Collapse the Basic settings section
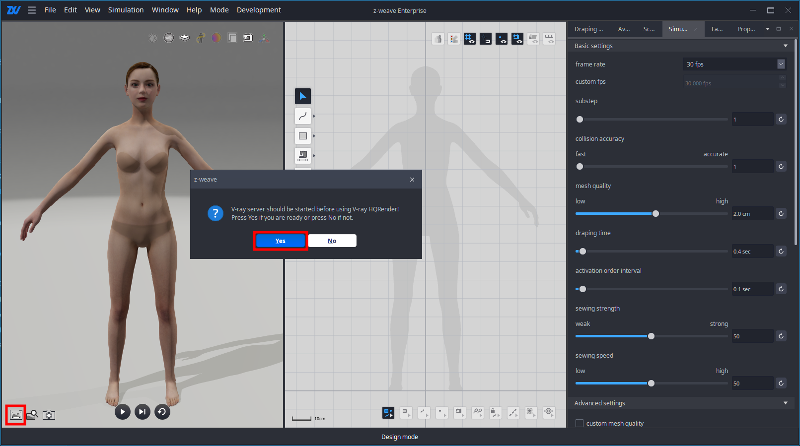This screenshot has width=800, height=446. pyautogui.click(x=786, y=46)
